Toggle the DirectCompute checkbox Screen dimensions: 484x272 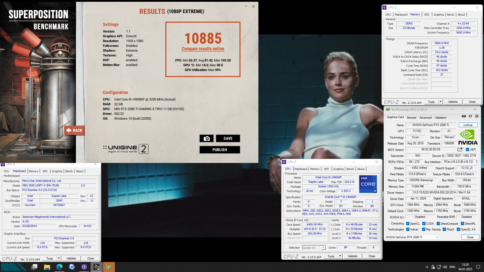438,224
